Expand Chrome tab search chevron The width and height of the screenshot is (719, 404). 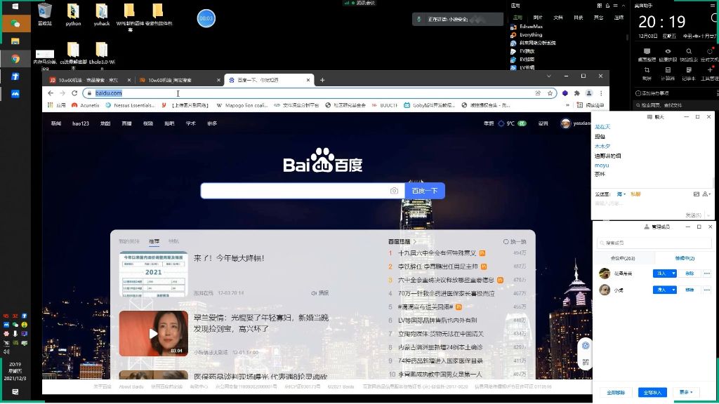click(x=549, y=76)
